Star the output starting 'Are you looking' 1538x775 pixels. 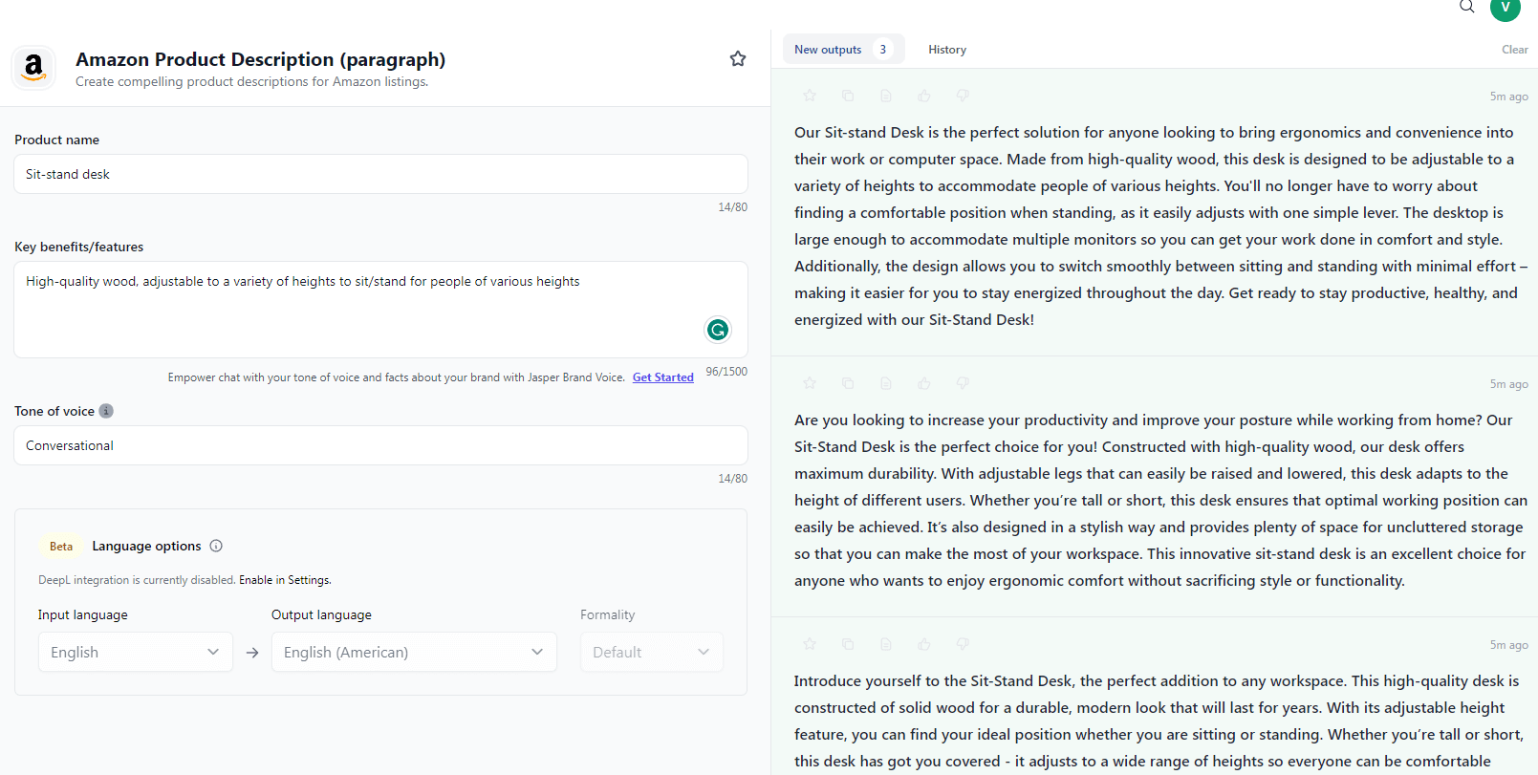click(810, 383)
